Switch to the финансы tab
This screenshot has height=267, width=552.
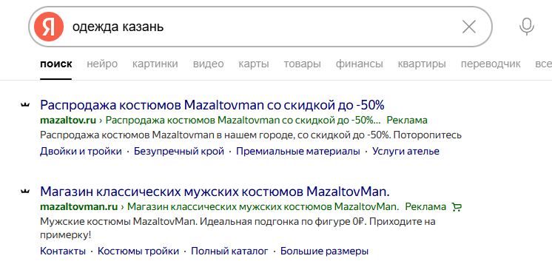[359, 64]
